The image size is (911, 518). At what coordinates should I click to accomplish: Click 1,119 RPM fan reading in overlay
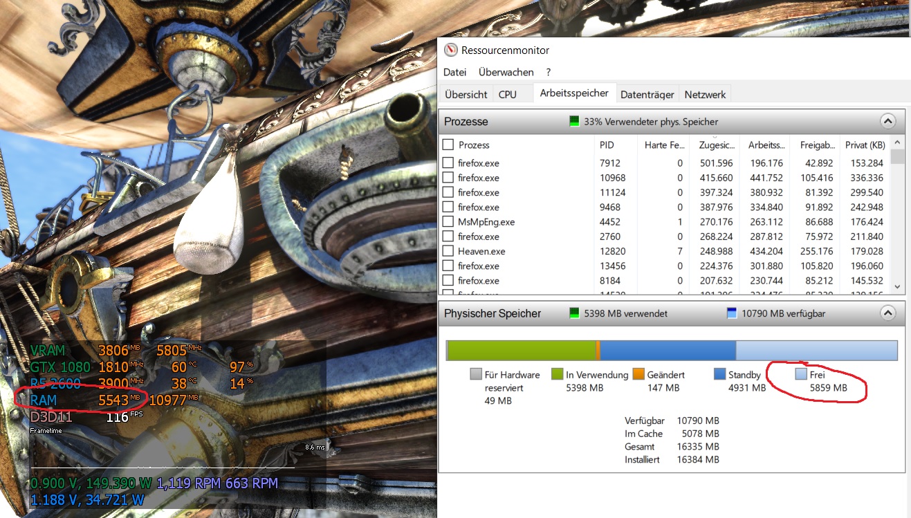(190, 483)
